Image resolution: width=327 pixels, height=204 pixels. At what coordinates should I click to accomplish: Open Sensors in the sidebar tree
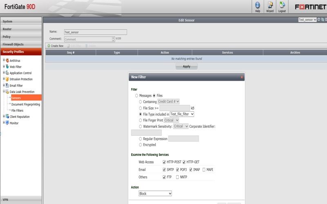coord(26,98)
